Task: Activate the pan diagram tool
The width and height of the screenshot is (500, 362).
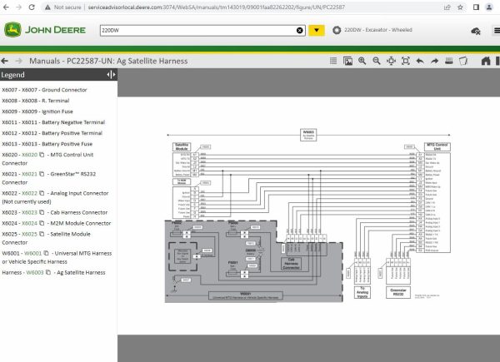Action: (x=392, y=61)
